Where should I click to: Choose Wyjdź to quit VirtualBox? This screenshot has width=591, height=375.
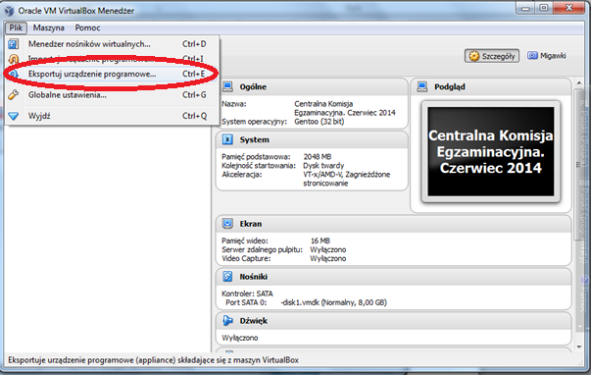pos(113,116)
